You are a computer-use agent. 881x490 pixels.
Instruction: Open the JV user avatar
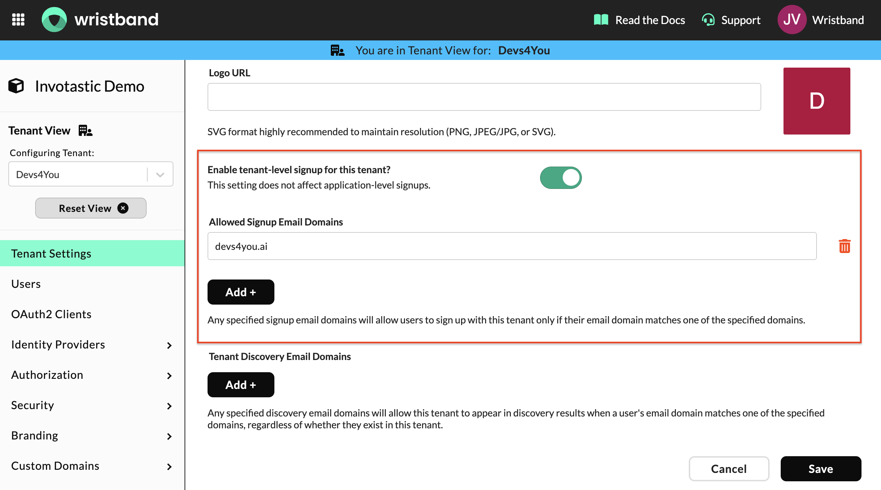[x=792, y=20]
